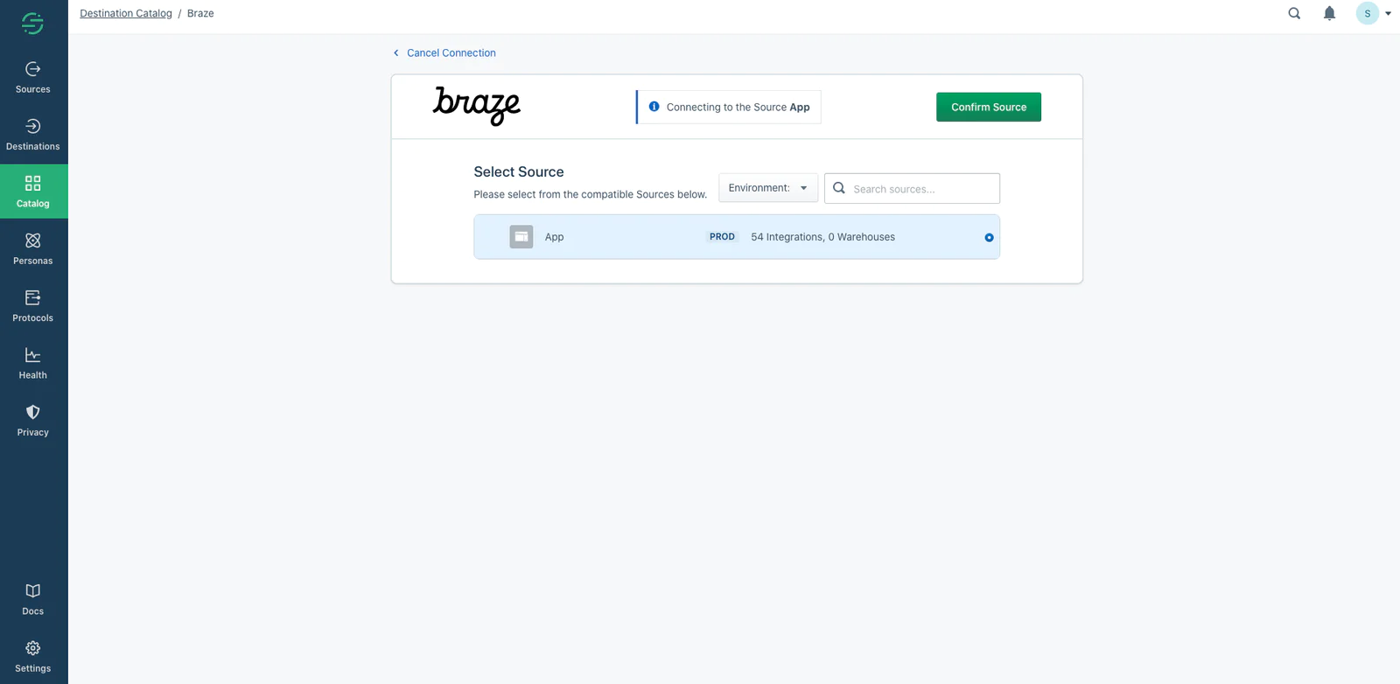Click the Segment logo icon
The width and height of the screenshot is (1400, 684).
(32, 24)
